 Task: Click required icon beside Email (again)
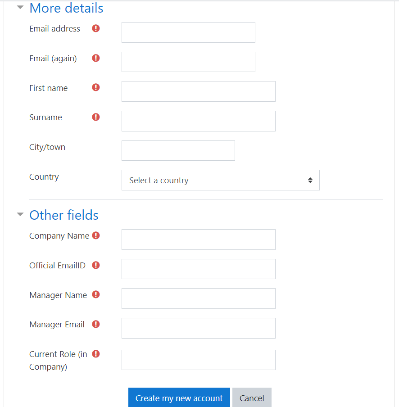pyautogui.click(x=96, y=58)
